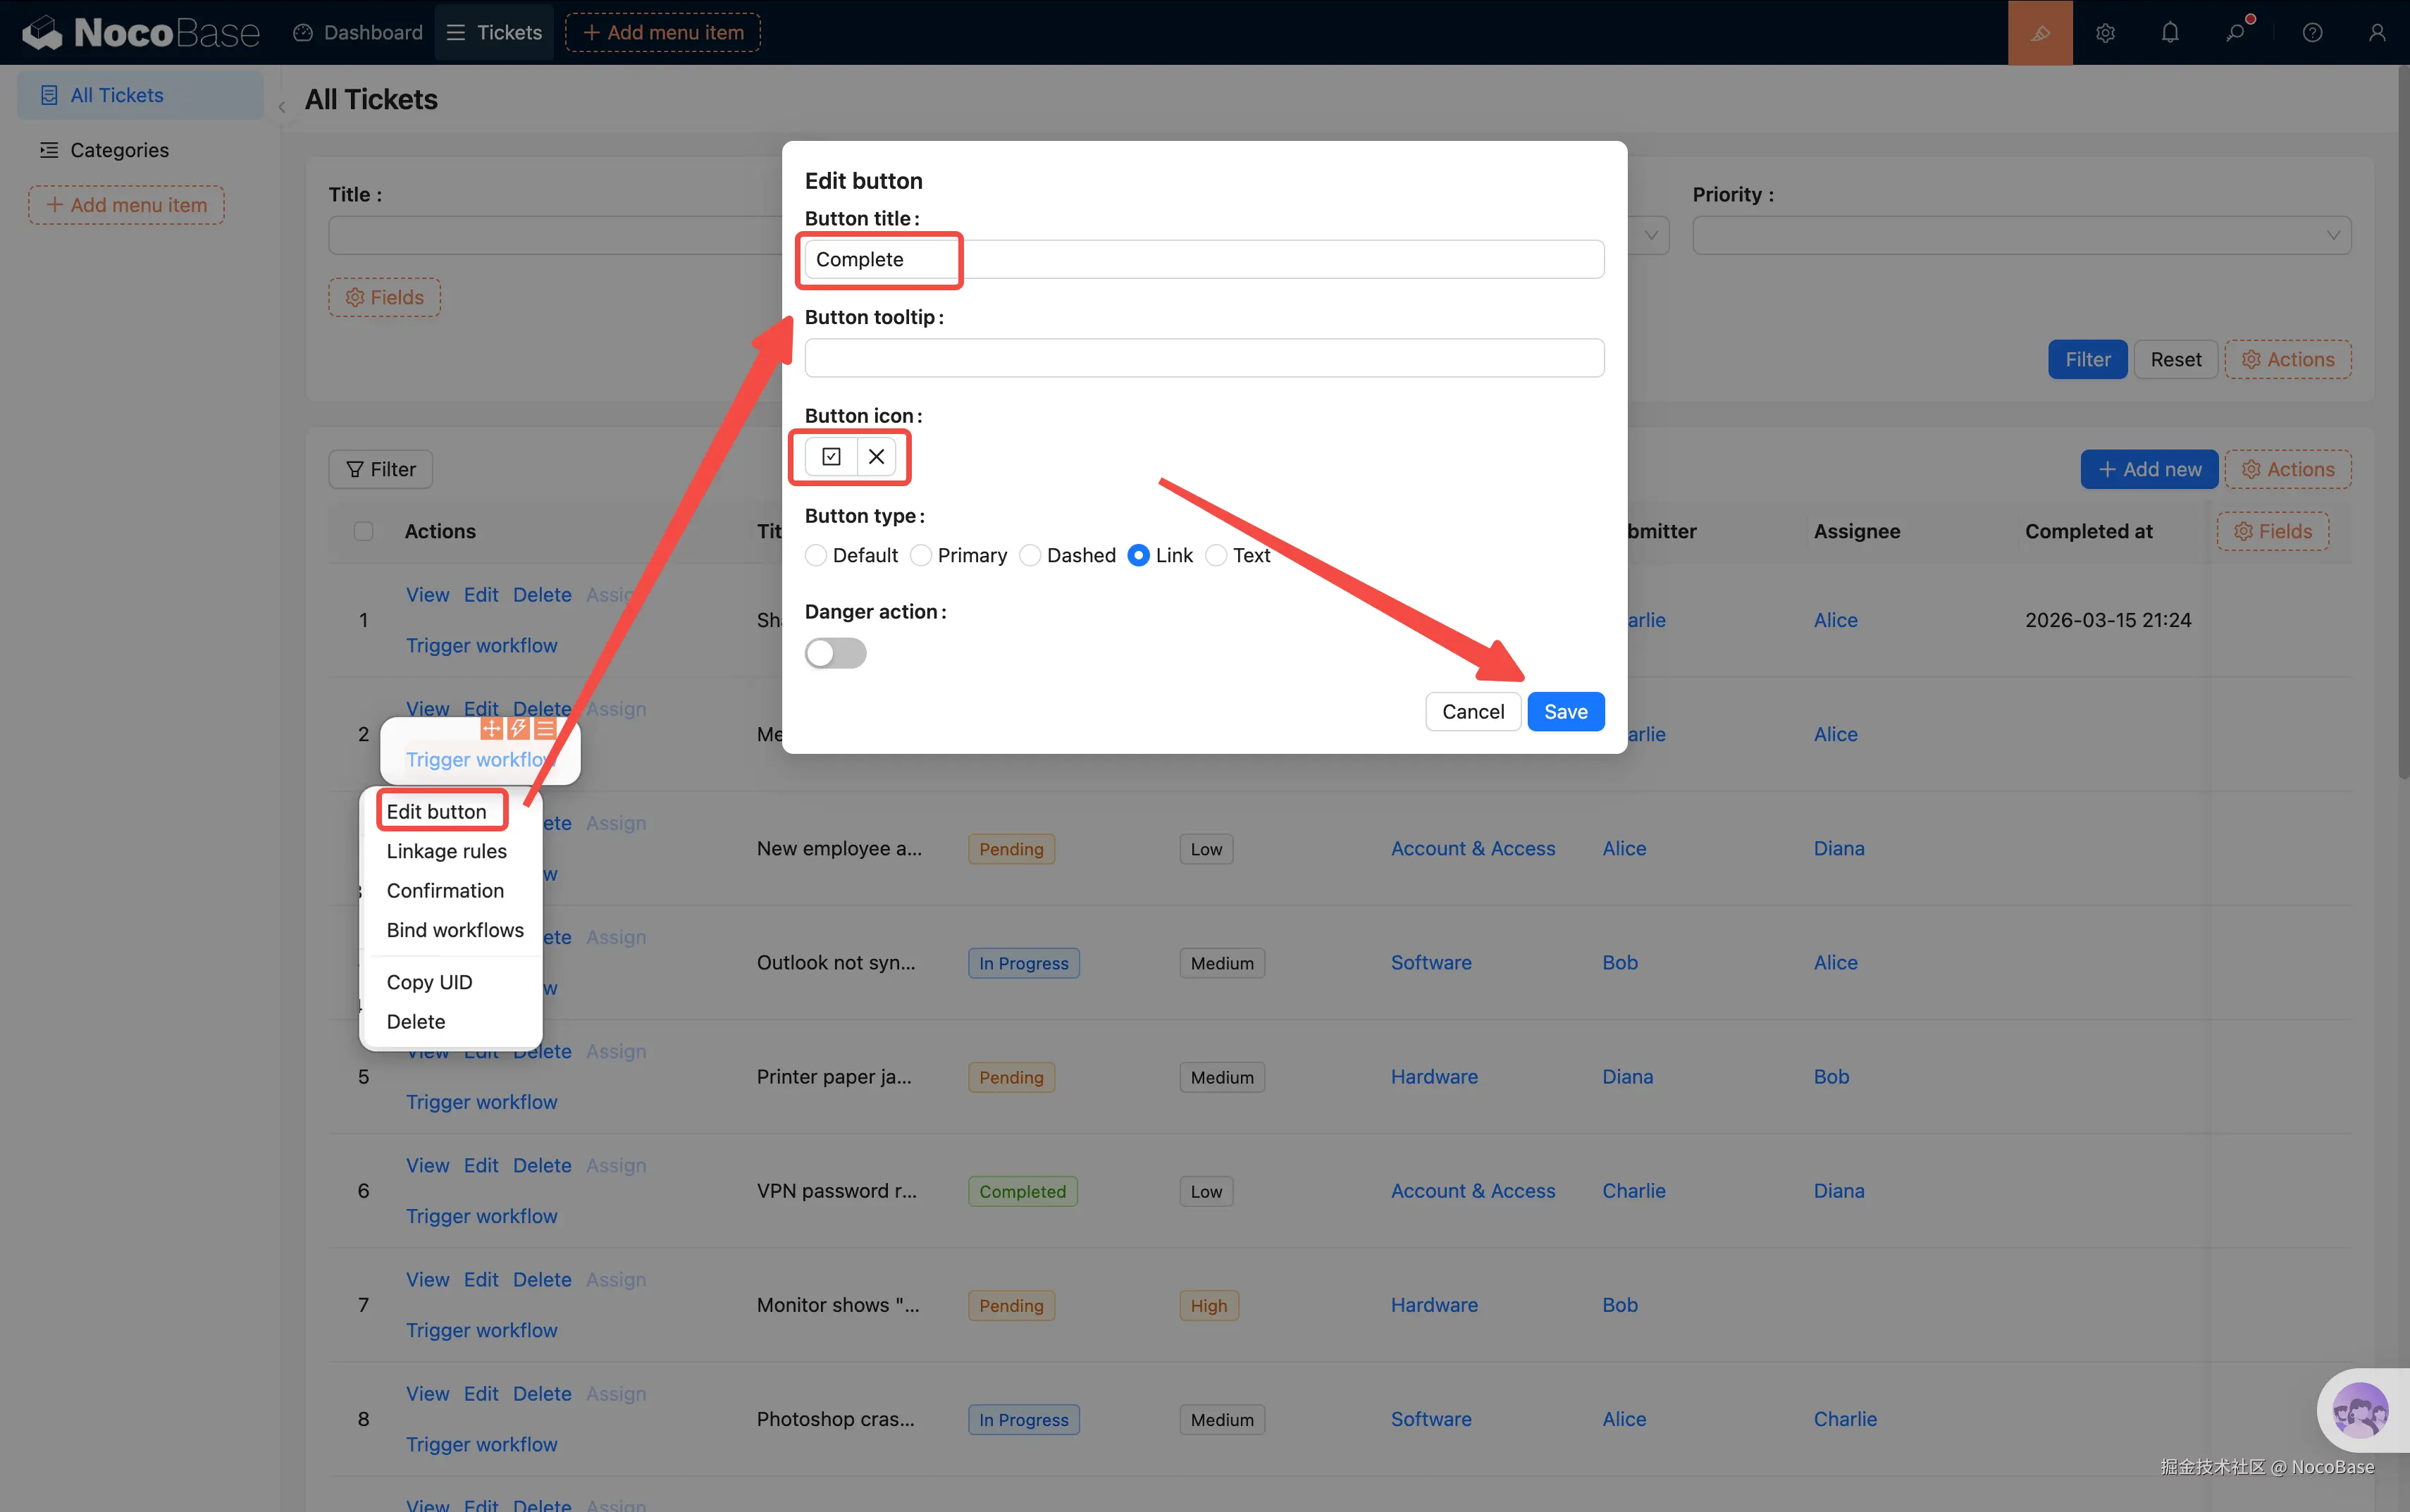
Task: Clear the selected button icon with X
Action: click(x=876, y=457)
